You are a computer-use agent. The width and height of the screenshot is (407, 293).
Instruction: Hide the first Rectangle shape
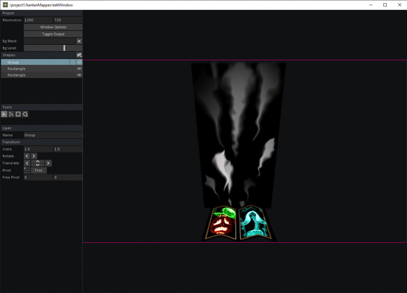pyautogui.click(x=79, y=69)
